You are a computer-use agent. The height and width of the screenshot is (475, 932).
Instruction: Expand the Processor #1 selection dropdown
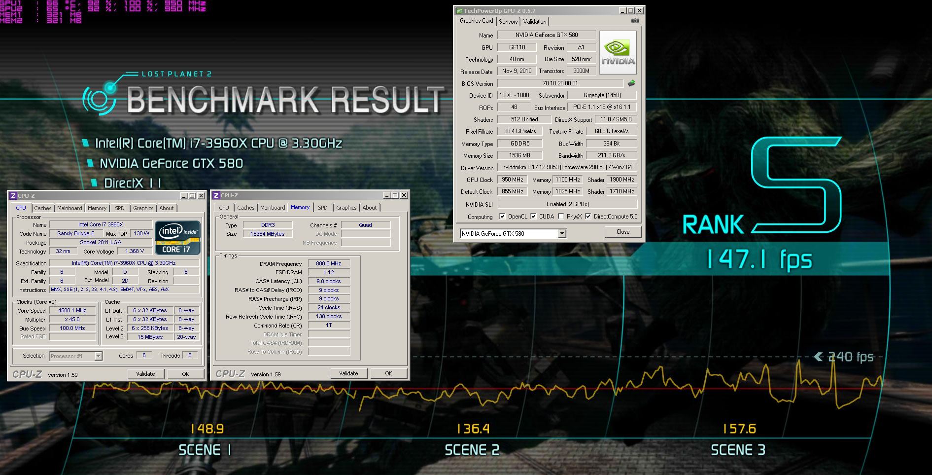(98, 356)
